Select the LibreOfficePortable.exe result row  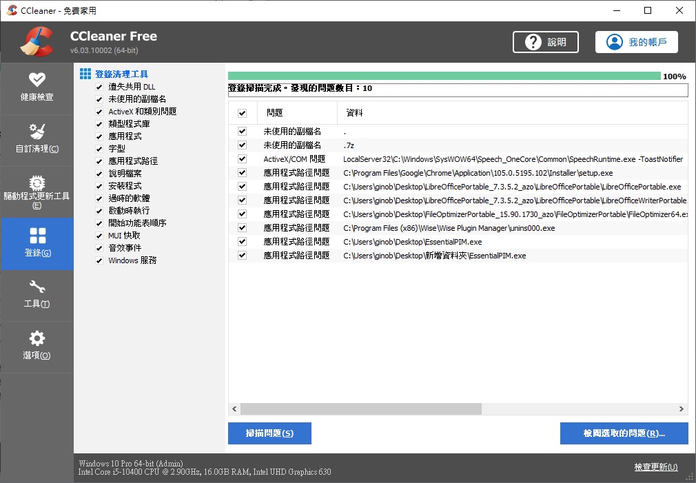458,187
